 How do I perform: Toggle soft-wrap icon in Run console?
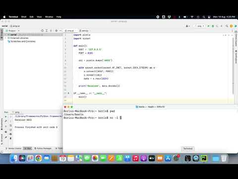pyautogui.click(x=10, y=125)
